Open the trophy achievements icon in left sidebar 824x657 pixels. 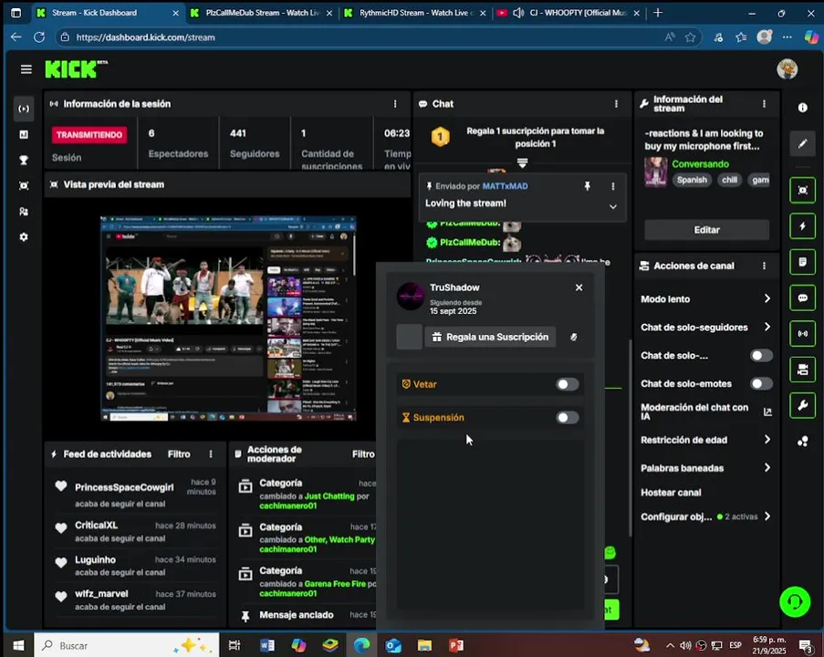point(24,161)
